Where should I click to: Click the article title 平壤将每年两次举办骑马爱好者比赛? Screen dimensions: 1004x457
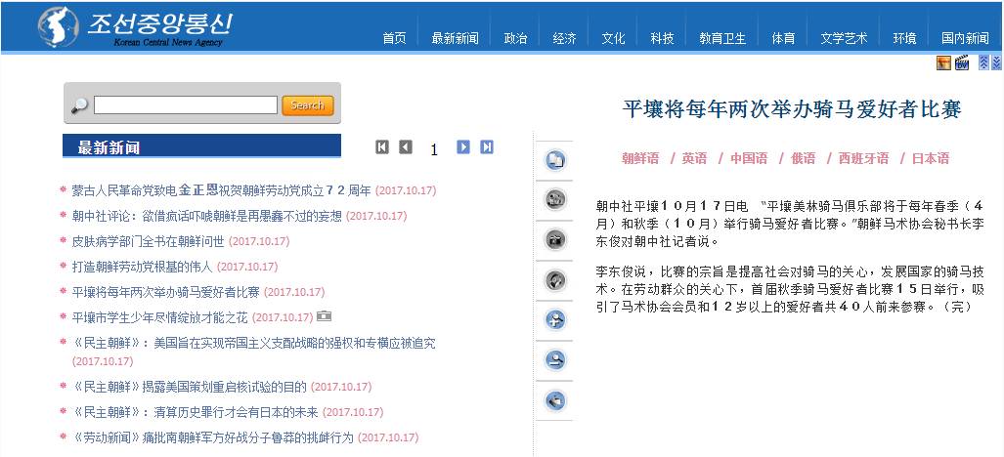tap(792, 109)
